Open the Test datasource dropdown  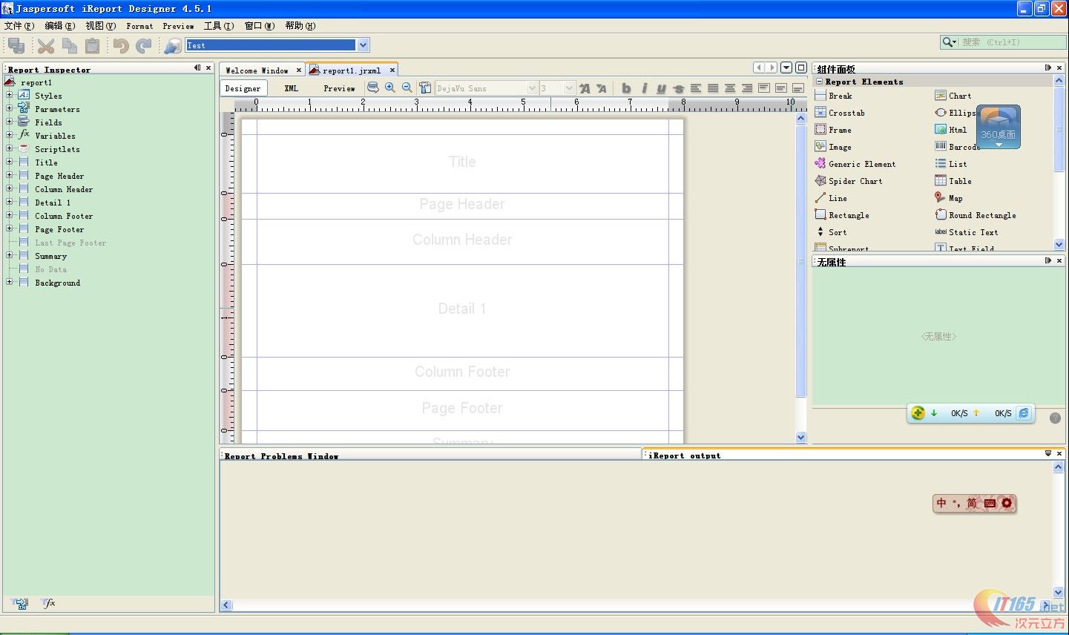[x=363, y=45]
